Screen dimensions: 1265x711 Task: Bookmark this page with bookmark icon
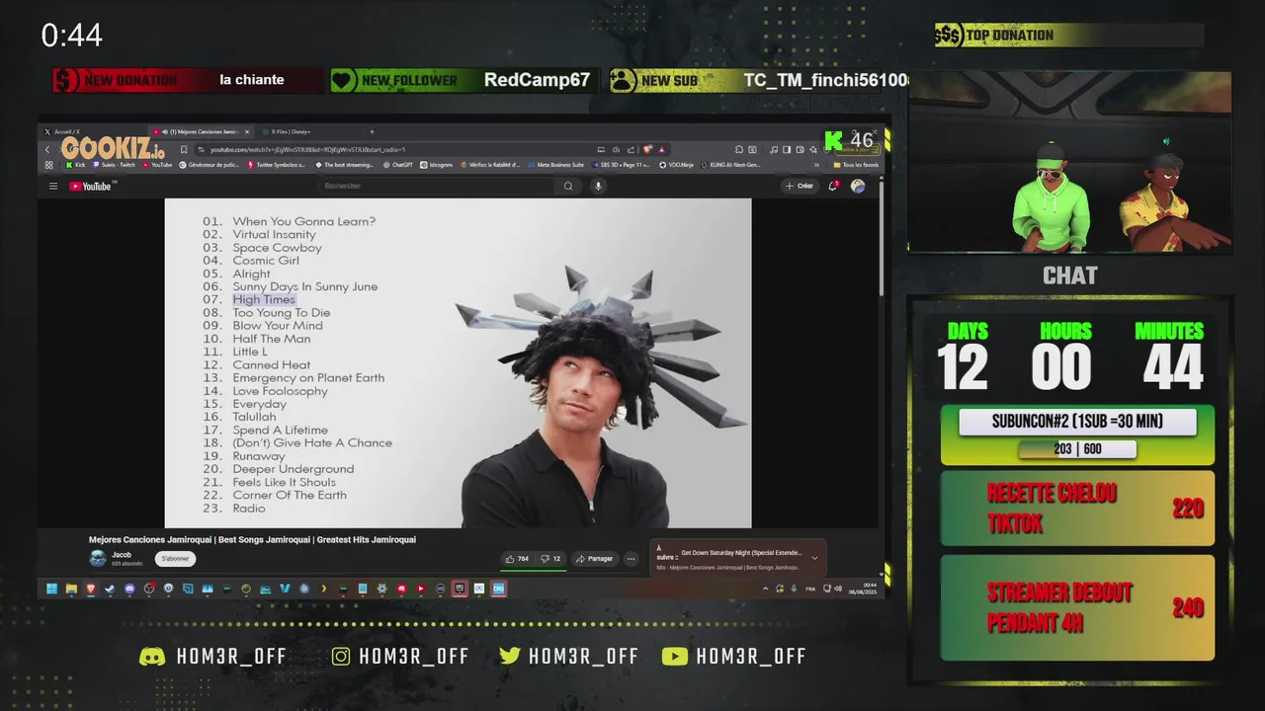(184, 149)
